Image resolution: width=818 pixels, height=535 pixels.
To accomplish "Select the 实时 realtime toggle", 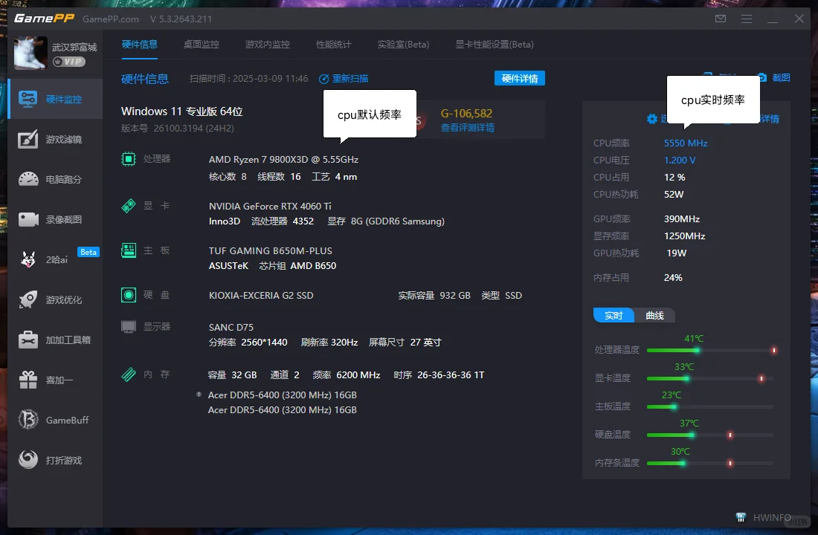I will 613,316.
